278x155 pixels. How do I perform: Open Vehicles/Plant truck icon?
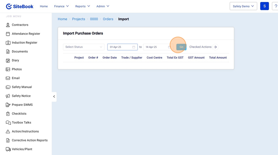pos(8,149)
